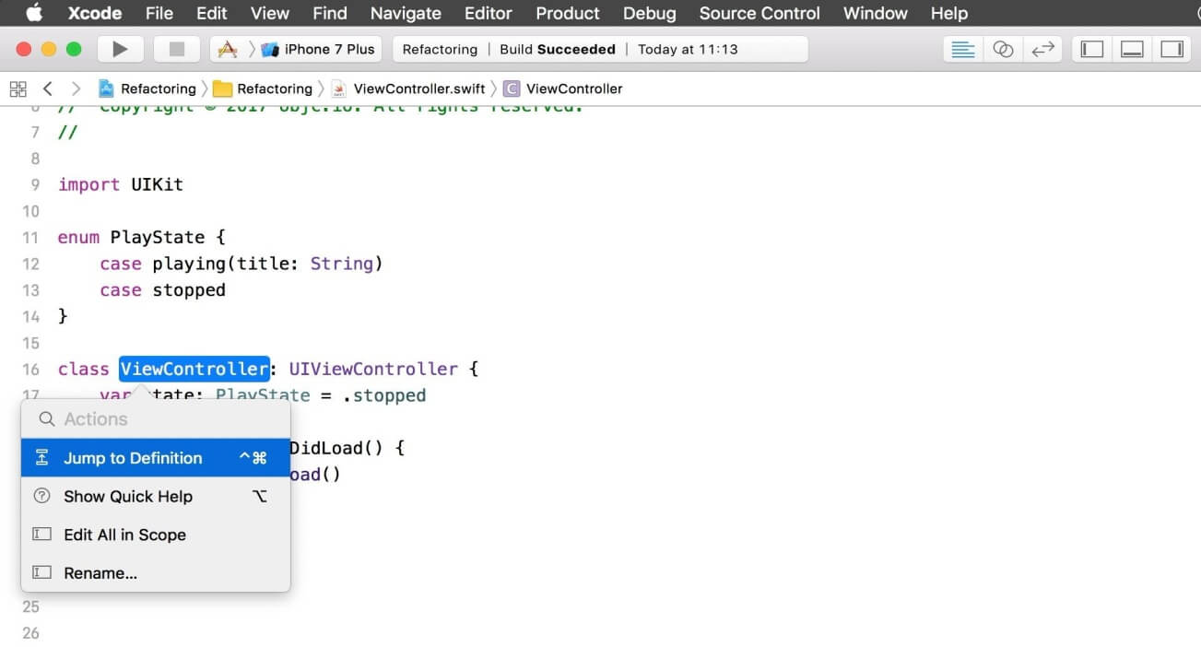
Task: Show the version editor
Action: [1042, 50]
